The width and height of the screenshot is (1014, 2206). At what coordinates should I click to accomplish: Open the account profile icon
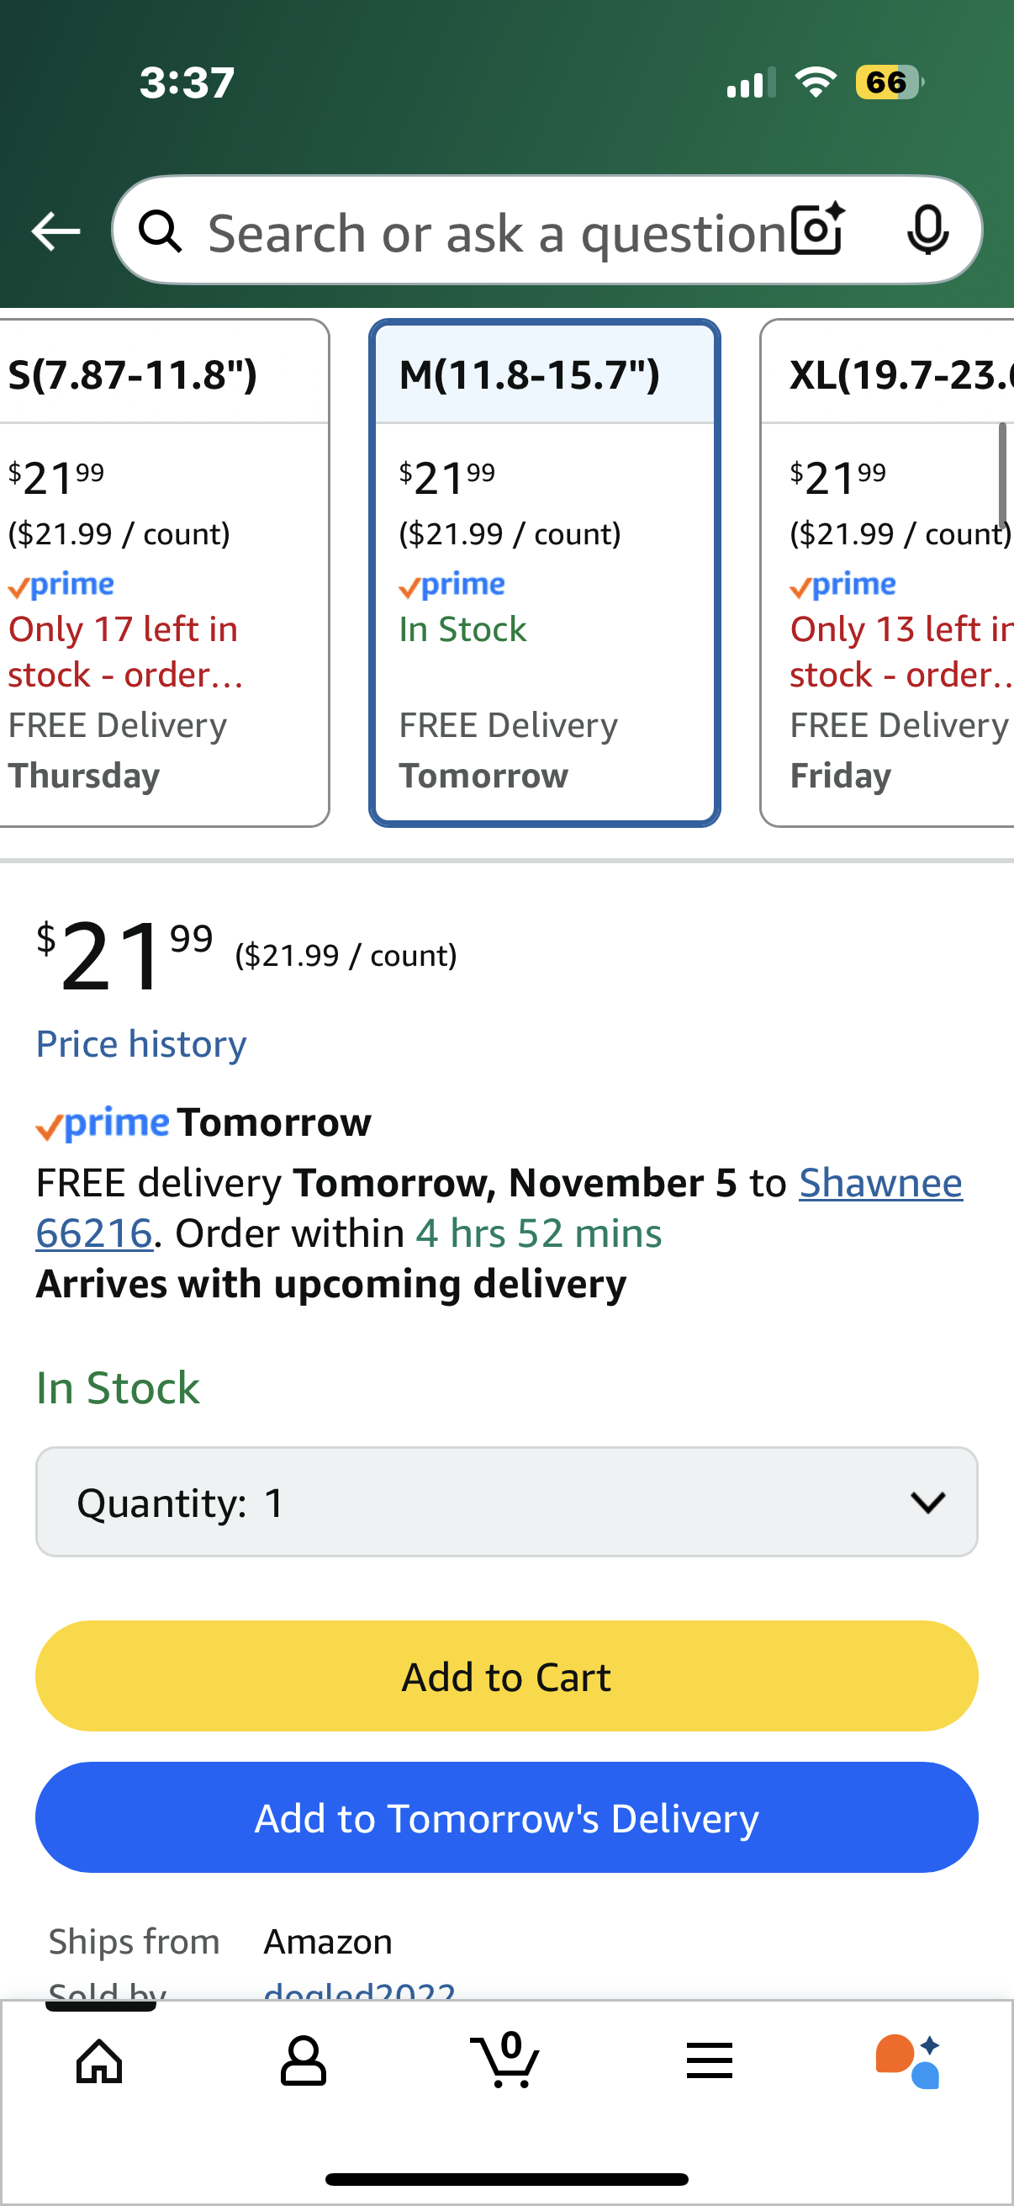coord(303,2060)
